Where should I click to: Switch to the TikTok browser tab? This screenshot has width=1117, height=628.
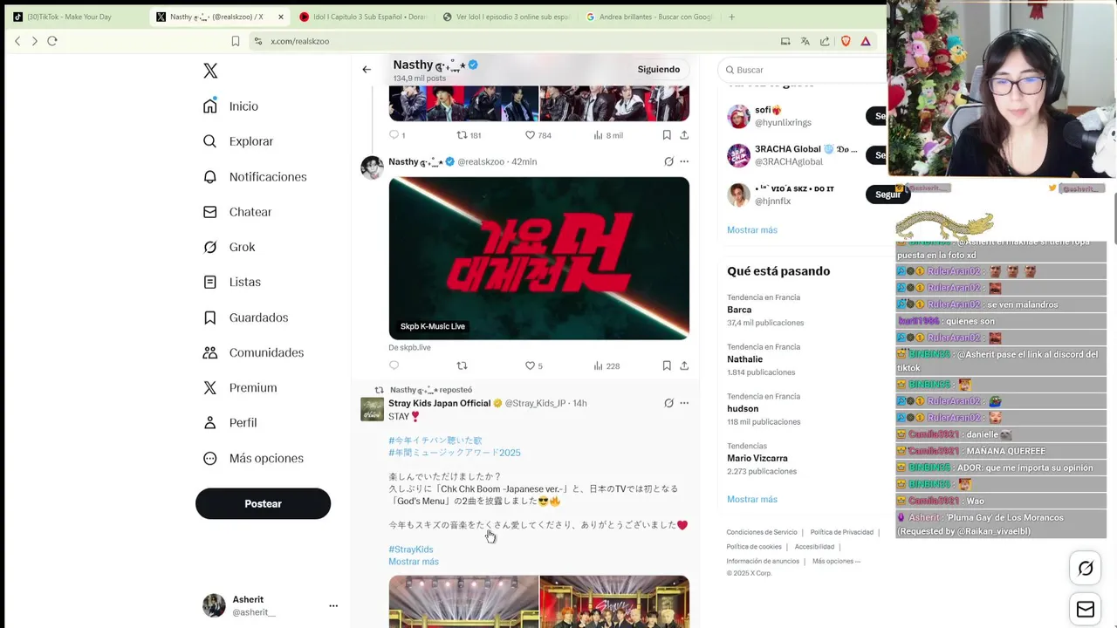pyautogui.click(x=70, y=17)
